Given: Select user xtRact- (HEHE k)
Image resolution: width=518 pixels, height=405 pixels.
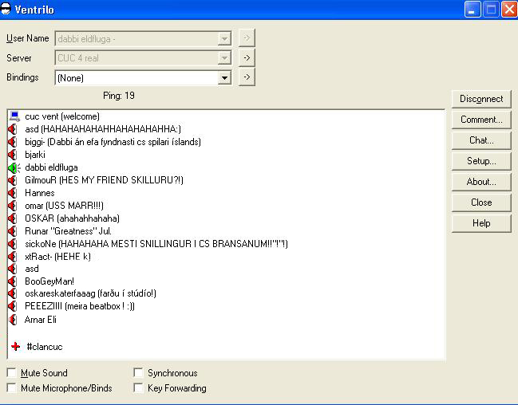Looking at the screenshot, I should point(57,257).
